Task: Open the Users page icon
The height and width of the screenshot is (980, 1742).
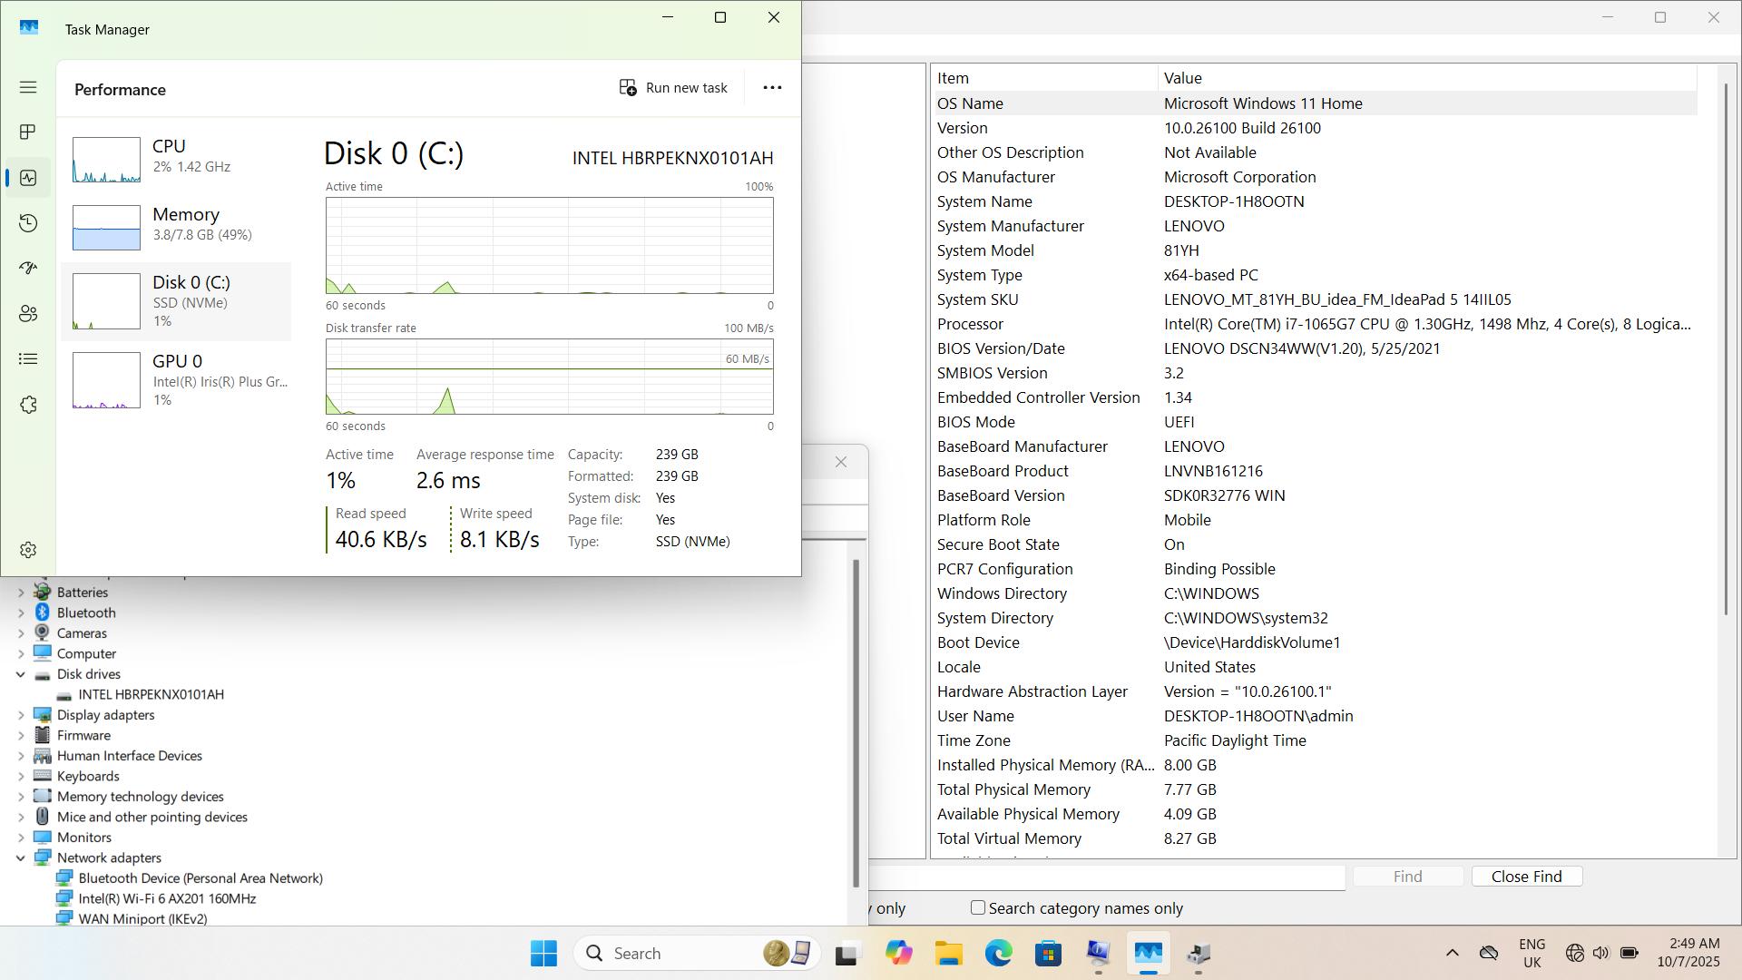Action: tap(28, 314)
